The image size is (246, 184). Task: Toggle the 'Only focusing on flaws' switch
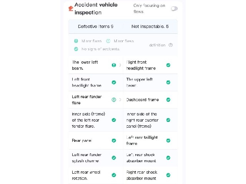(174, 8)
